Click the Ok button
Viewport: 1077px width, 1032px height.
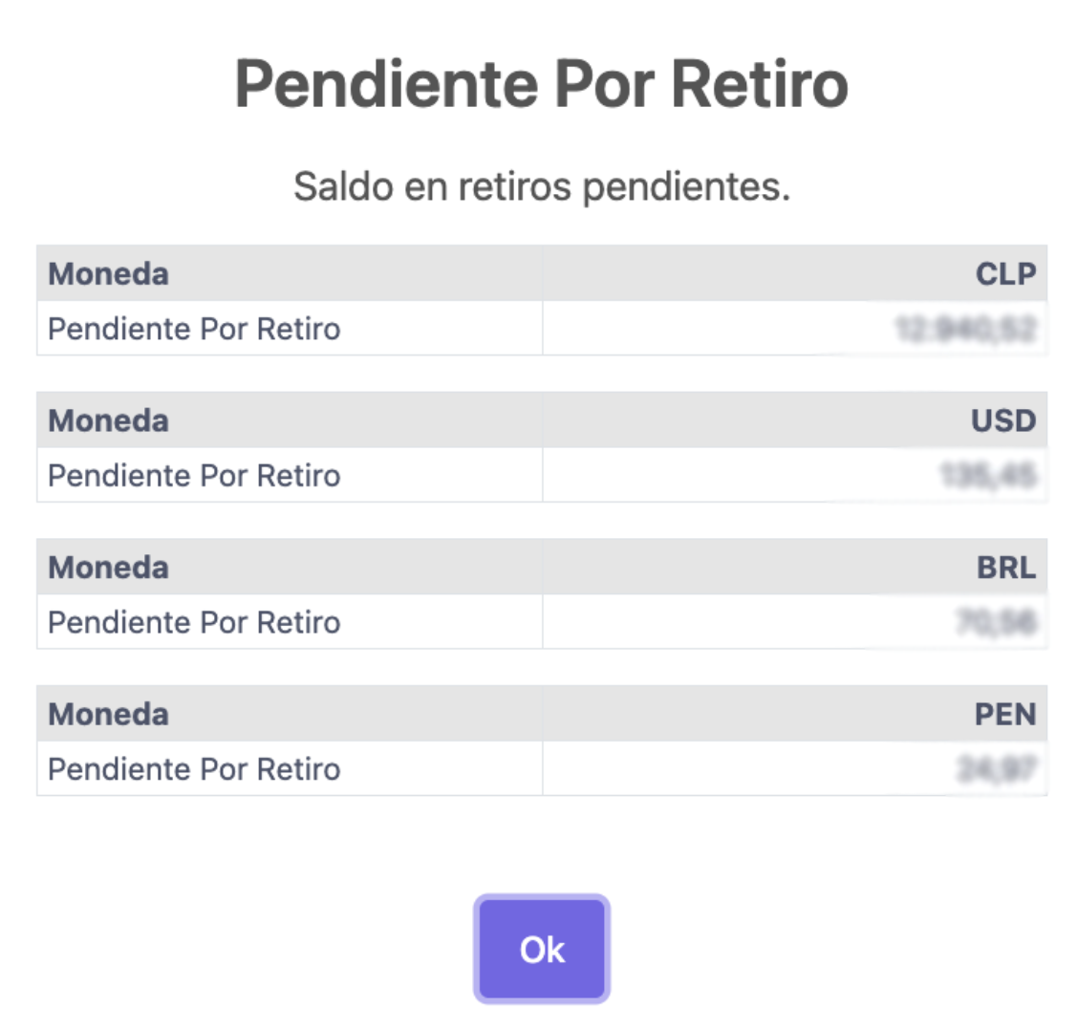pyautogui.click(x=541, y=948)
